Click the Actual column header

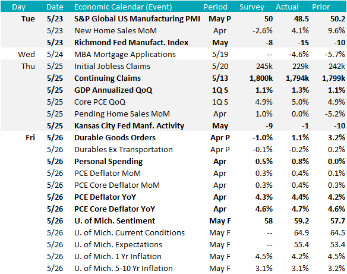(x=287, y=7)
